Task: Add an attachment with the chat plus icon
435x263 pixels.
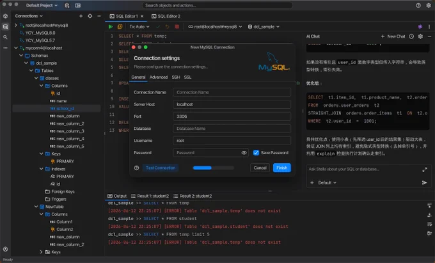Action: point(312,182)
